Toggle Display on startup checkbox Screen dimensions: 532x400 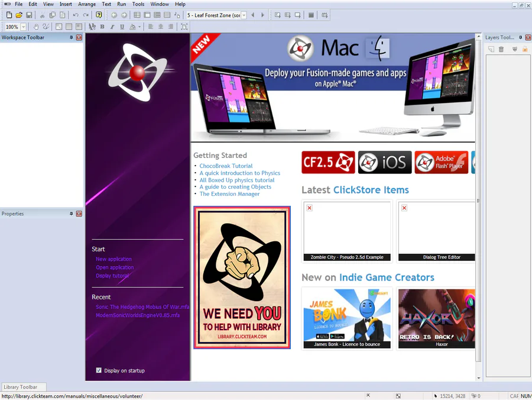99,370
